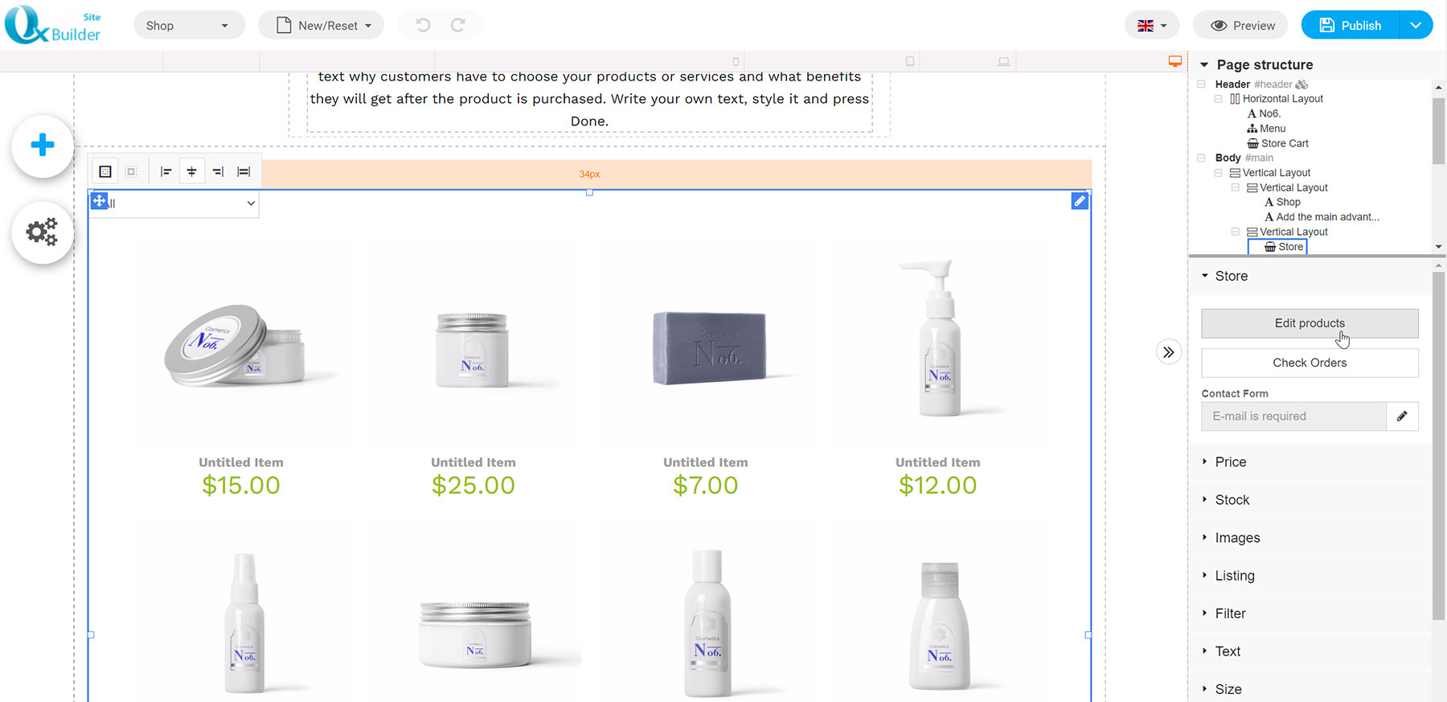The width and height of the screenshot is (1447, 702).
Task: Select the align left toolbar icon
Action: [166, 171]
